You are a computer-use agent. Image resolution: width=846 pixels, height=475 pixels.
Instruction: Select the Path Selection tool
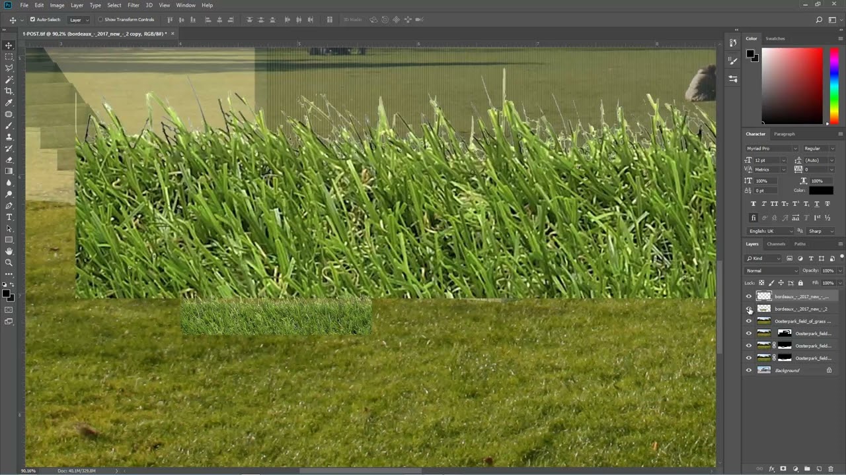pos(9,228)
